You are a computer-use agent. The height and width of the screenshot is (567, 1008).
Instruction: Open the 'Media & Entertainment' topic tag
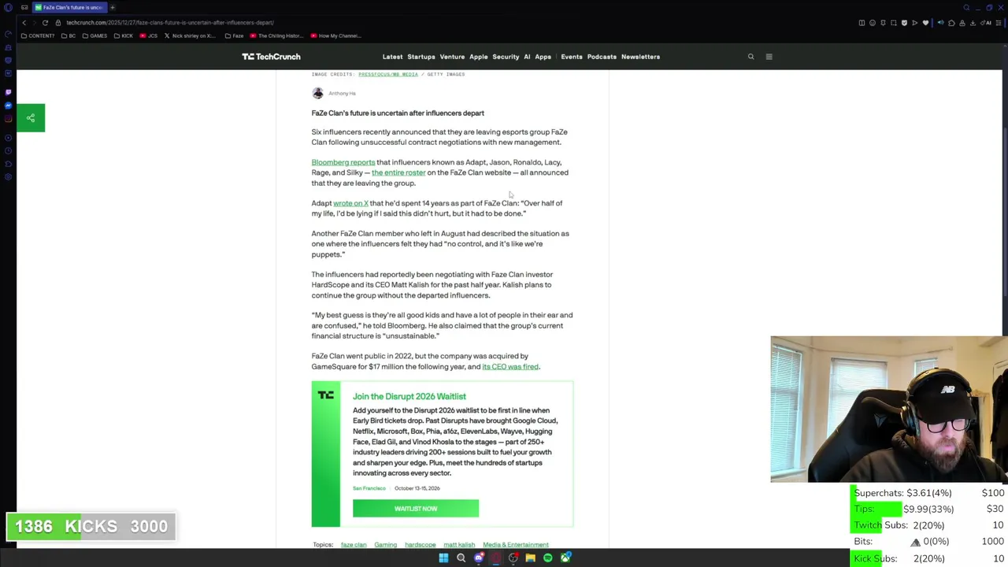(x=515, y=545)
